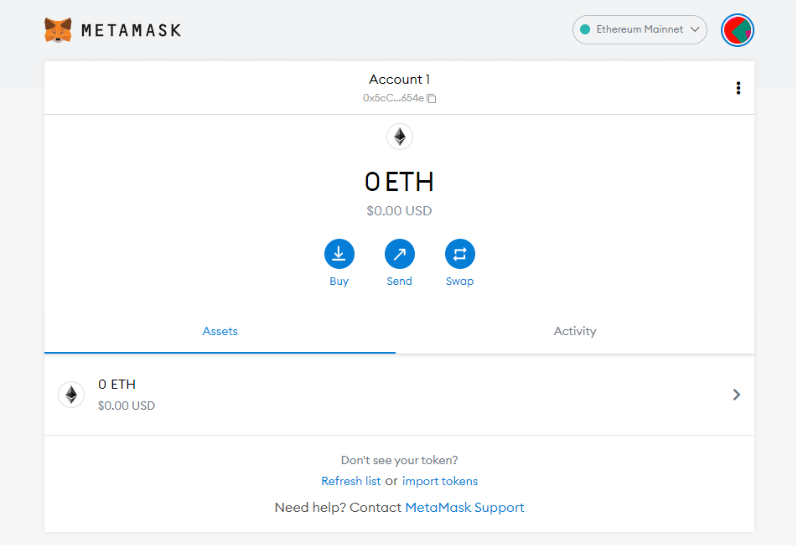Screen dimensions: 803x553
Task: Expand the network selector chevron arrow
Action: [695, 29]
